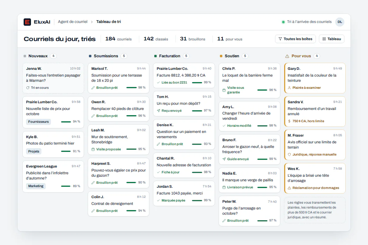368x245 pixels.
Task: Select the Facturation column header
Action: 170,56
